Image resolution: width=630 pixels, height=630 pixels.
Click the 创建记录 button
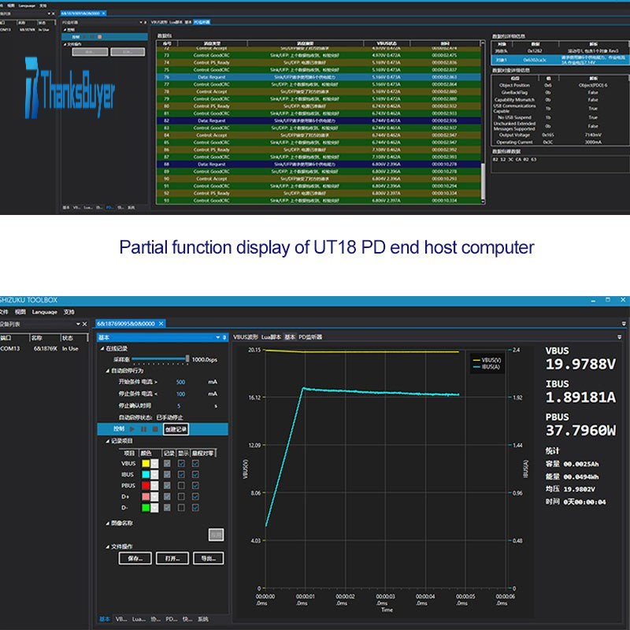coord(176,429)
